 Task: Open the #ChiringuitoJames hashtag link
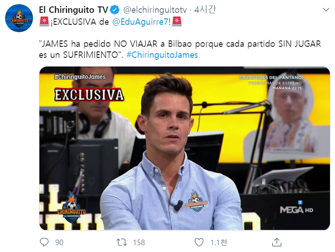(162, 55)
